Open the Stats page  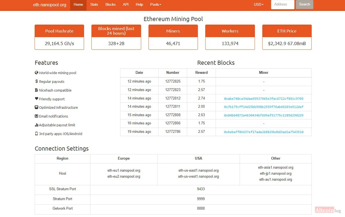click(x=94, y=4)
